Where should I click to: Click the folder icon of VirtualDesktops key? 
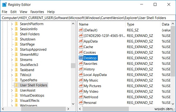coord(16,95)
